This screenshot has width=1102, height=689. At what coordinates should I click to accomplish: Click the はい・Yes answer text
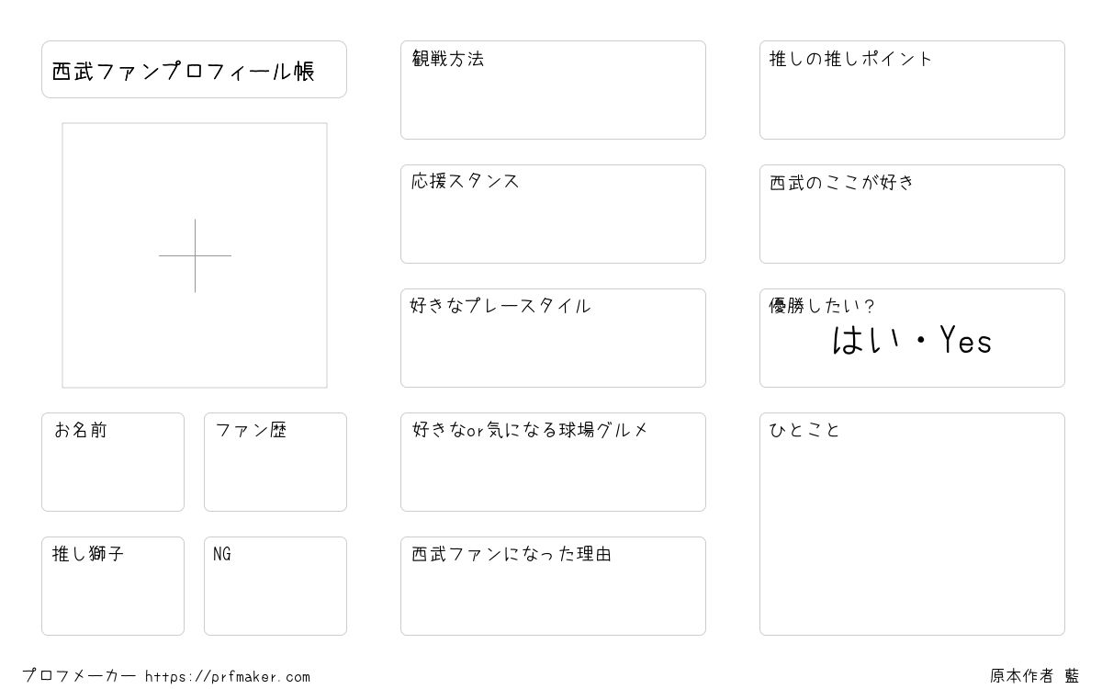click(x=912, y=342)
